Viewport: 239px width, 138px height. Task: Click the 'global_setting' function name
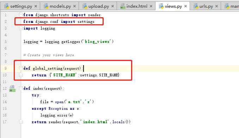point(48,68)
